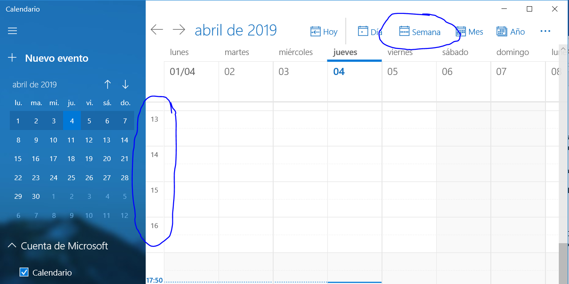Image resolution: width=569 pixels, height=284 pixels.
Task: Click the sábado column header
Action: [x=455, y=52]
